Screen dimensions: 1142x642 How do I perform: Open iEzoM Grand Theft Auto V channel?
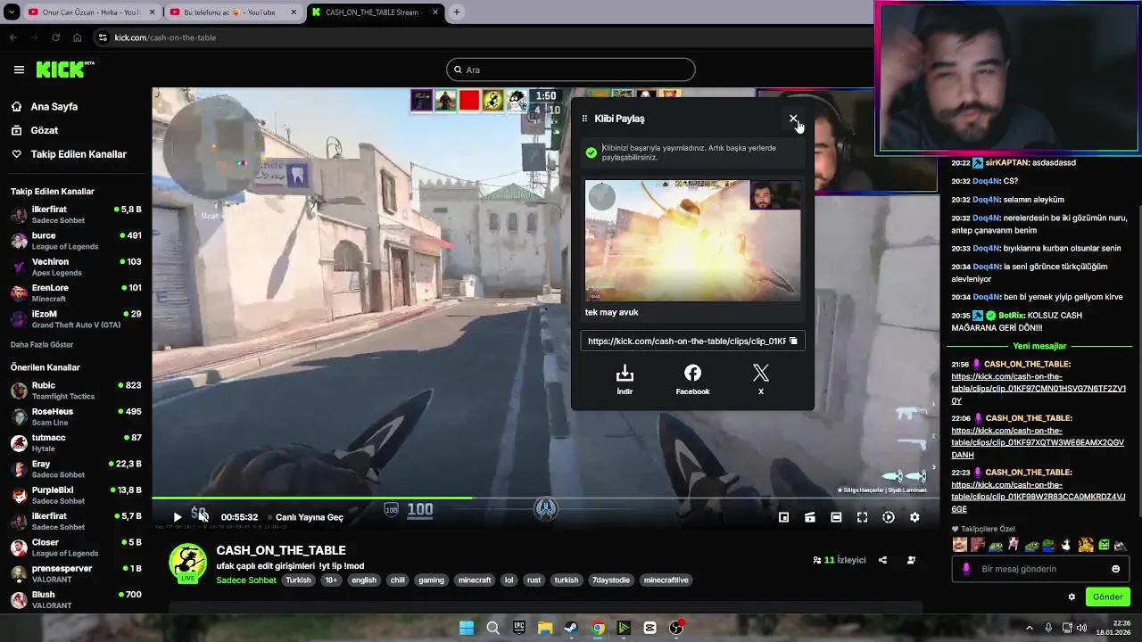(x=76, y=319)
